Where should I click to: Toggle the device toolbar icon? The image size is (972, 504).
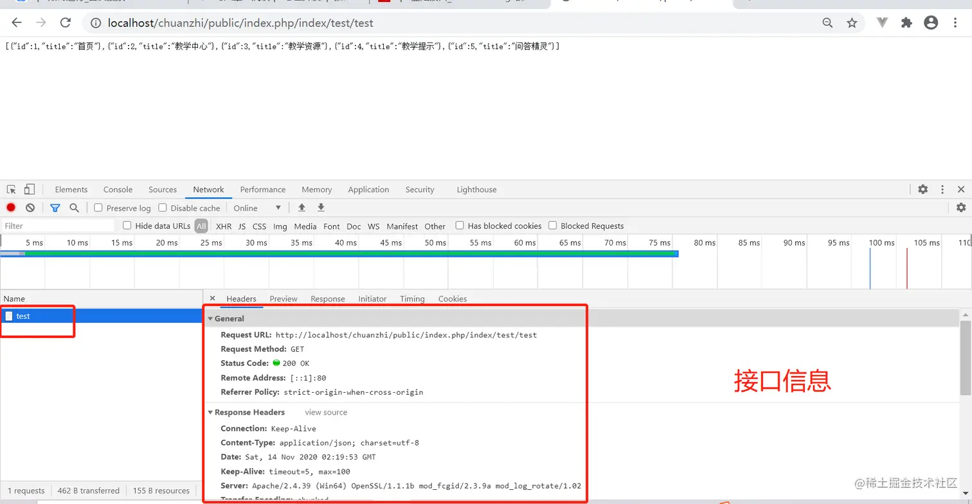point(30,190)
